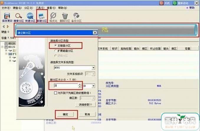Select the HD128 disk in the tree
Screen dimensions: 200x131
point(10,43)
